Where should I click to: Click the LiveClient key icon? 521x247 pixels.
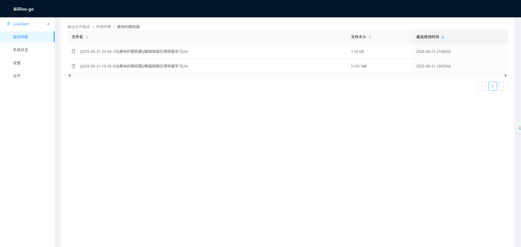pos(8,24)
